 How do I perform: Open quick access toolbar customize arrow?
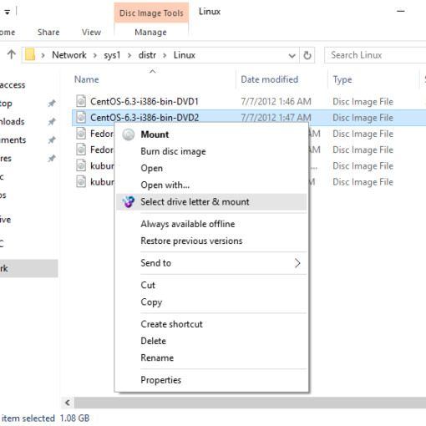tap(8, 12)
